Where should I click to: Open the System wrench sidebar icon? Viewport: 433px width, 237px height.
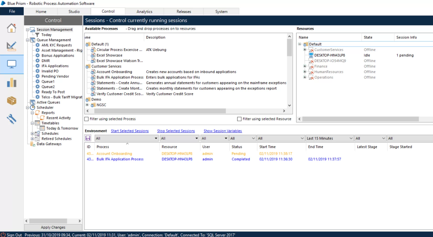[x=12, y=119]
